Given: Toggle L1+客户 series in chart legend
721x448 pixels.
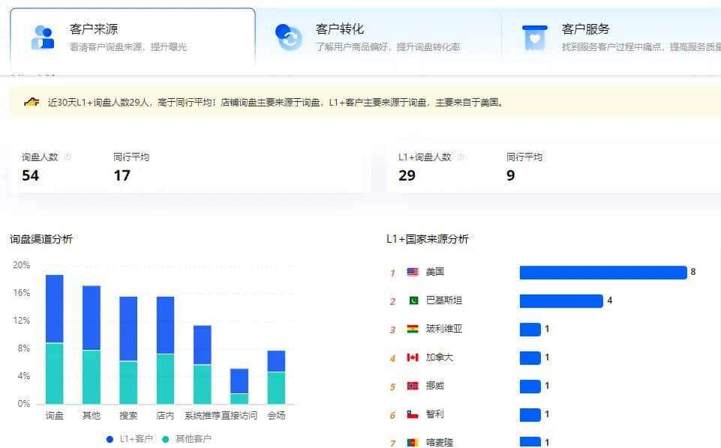Looking at the screenshot, I should click(131, 438).
